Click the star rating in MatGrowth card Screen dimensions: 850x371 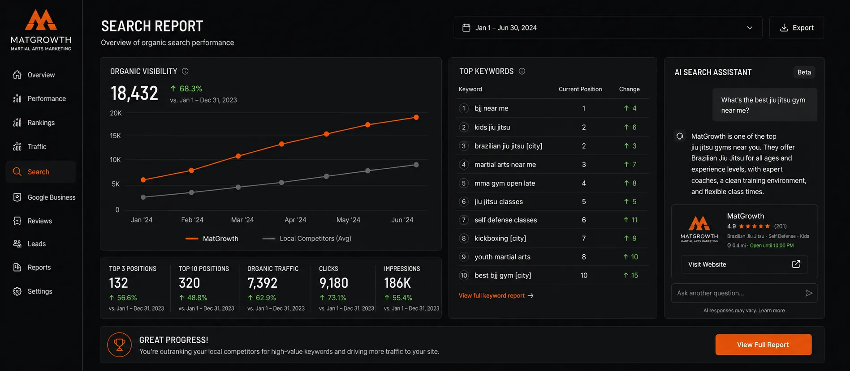pos(755,226)
